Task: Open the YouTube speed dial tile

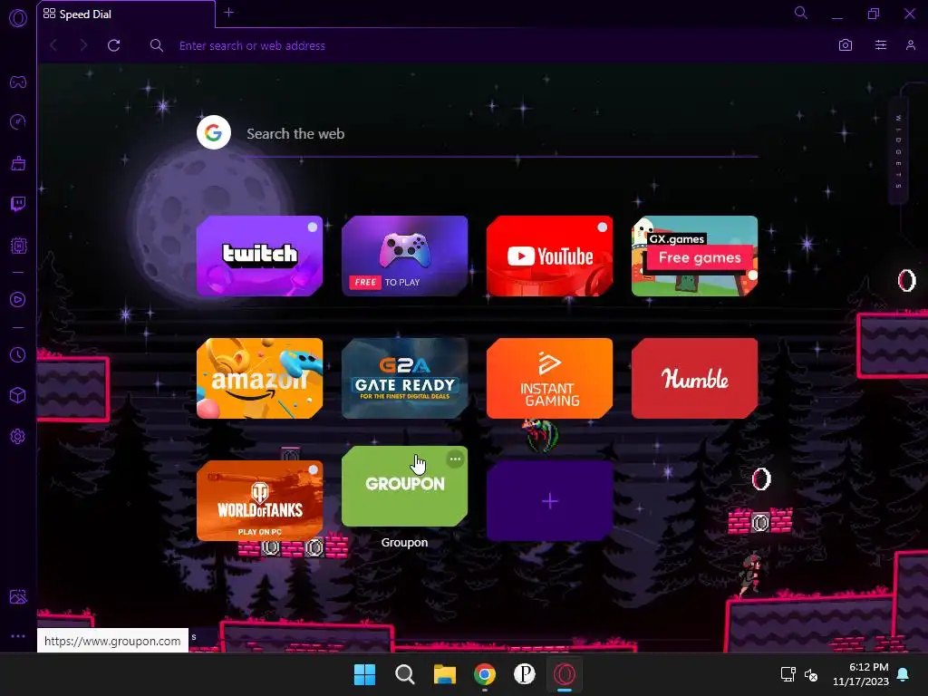Action: point(550,256)
